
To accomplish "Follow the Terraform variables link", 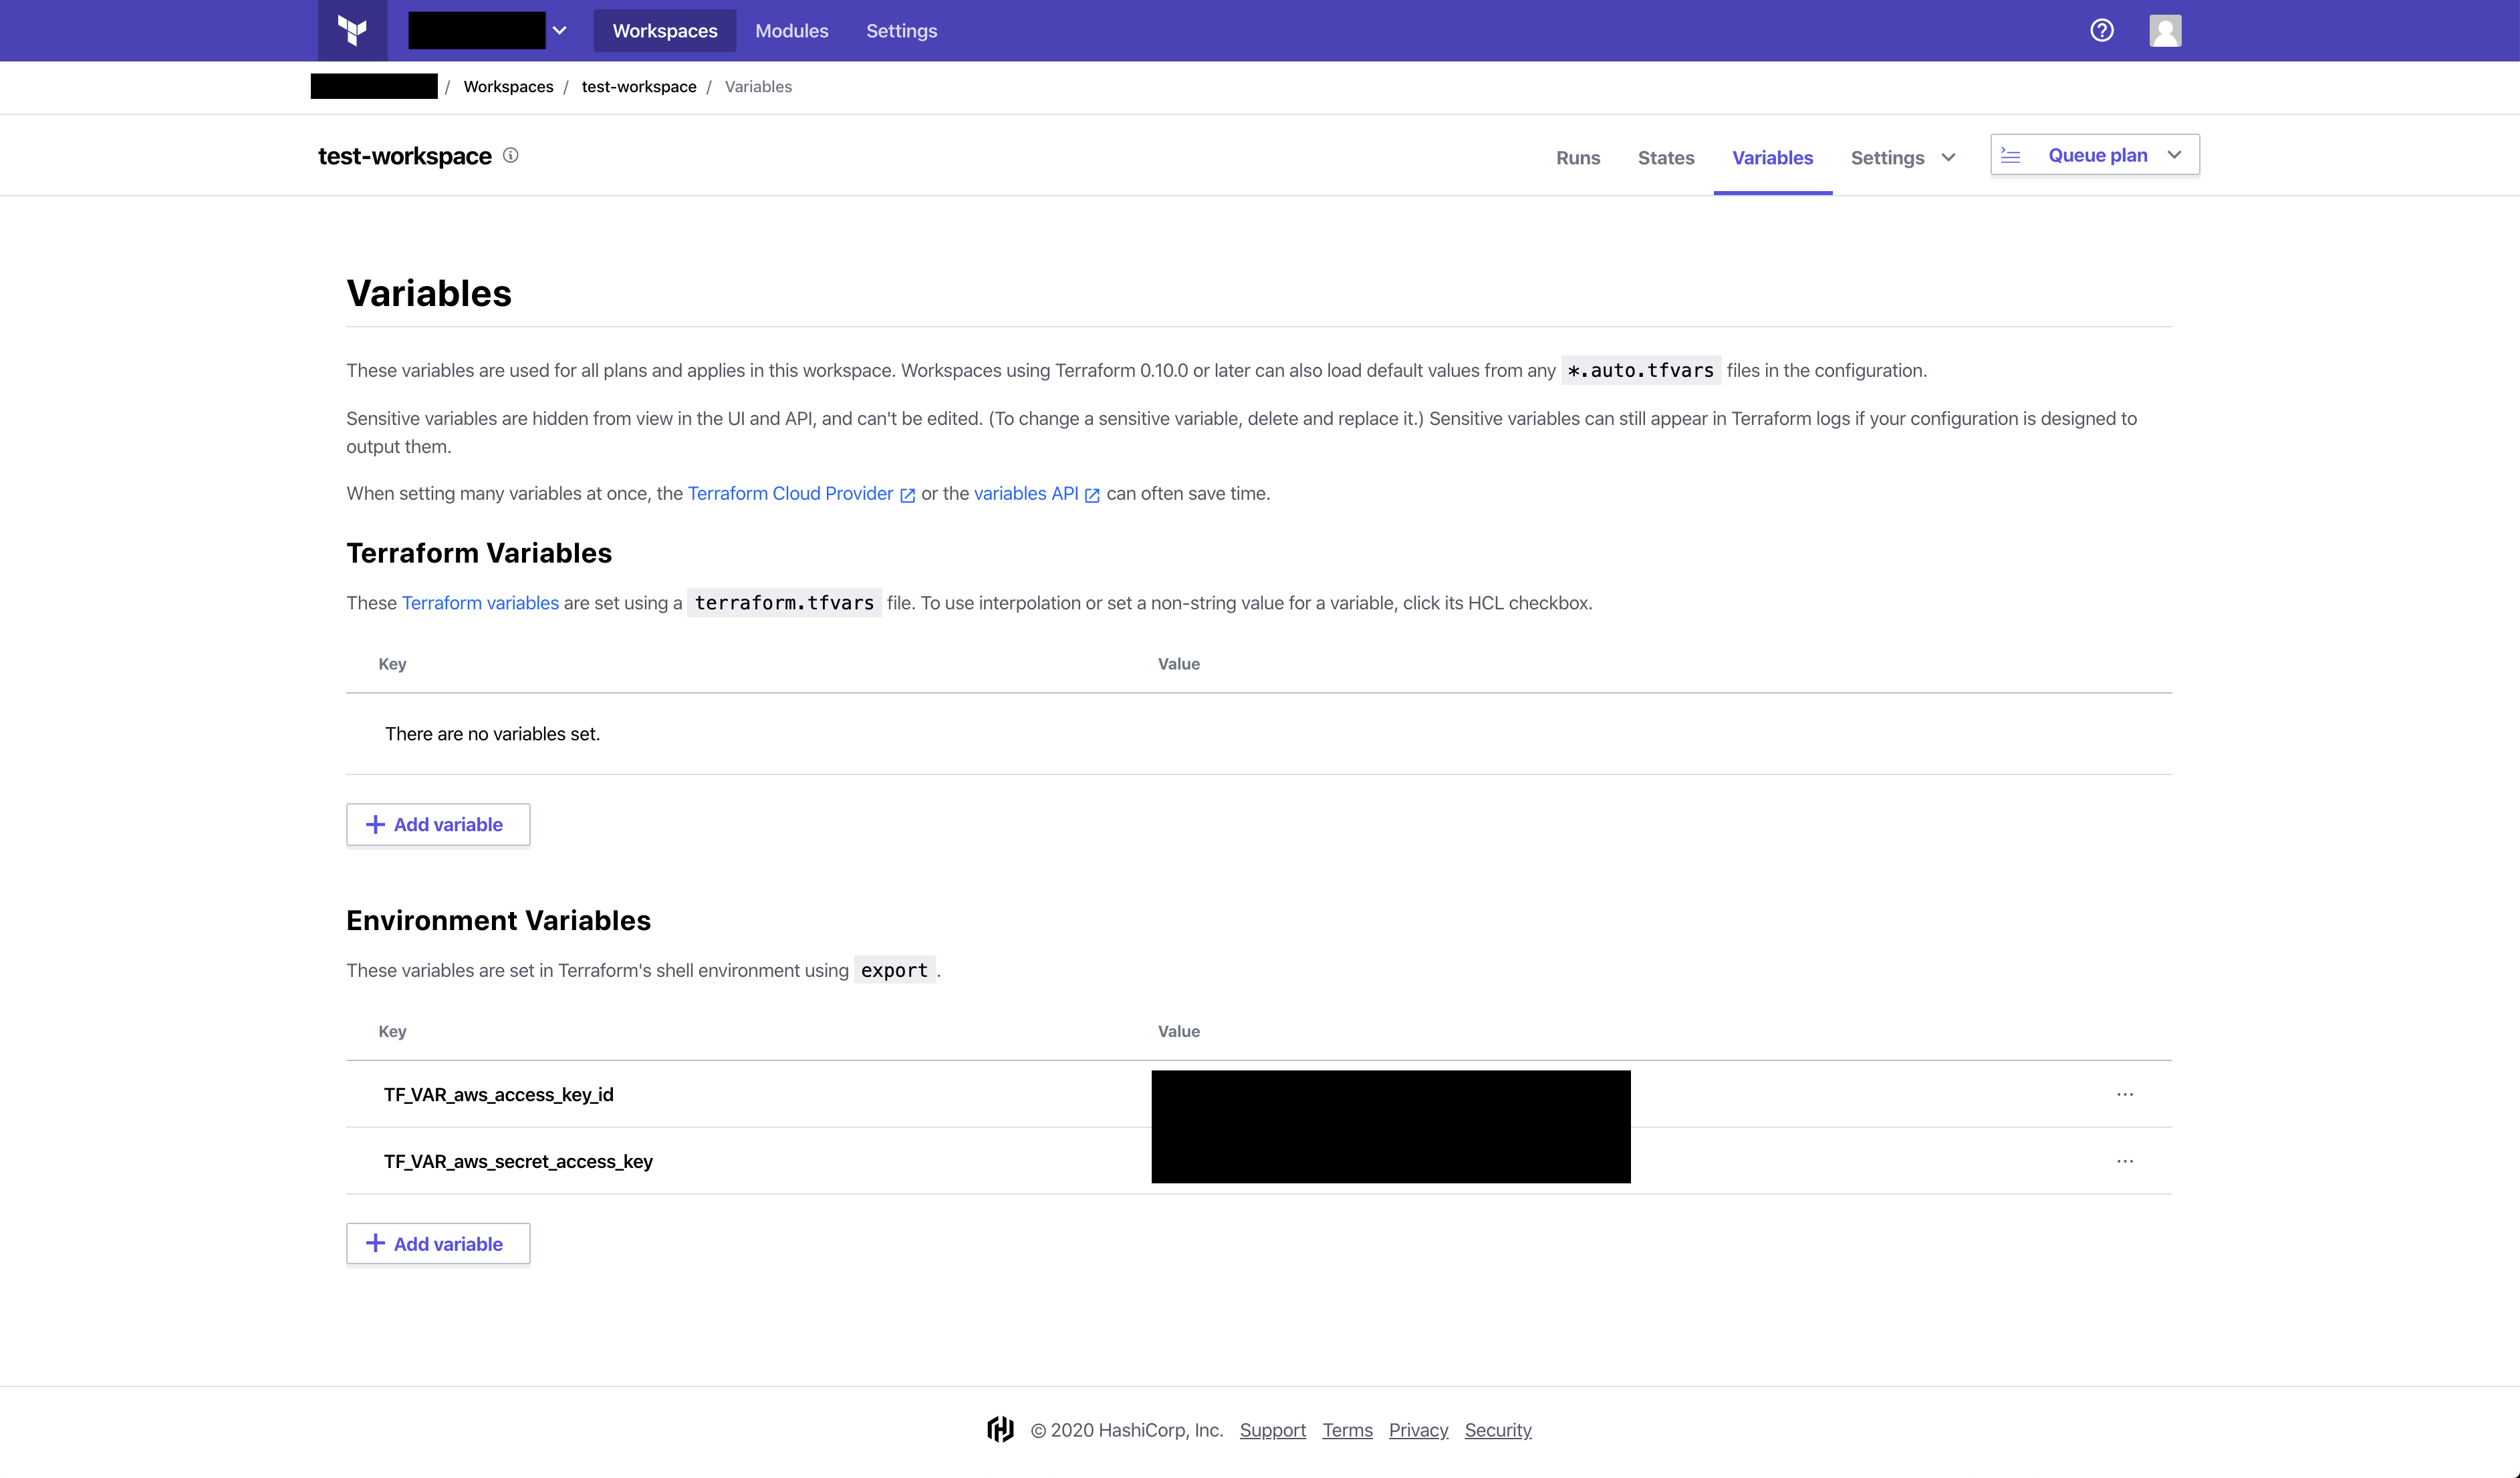I will tap(480, 603).
